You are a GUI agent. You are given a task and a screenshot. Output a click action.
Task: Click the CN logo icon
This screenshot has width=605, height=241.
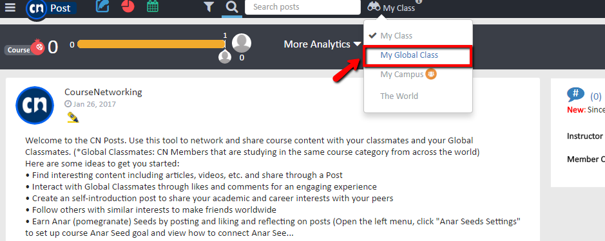point(37,8)
